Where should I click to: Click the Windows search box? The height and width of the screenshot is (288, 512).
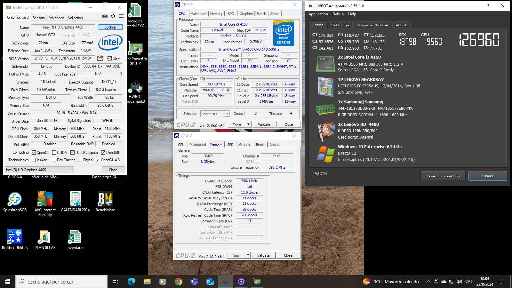click(x=61, y=282)
